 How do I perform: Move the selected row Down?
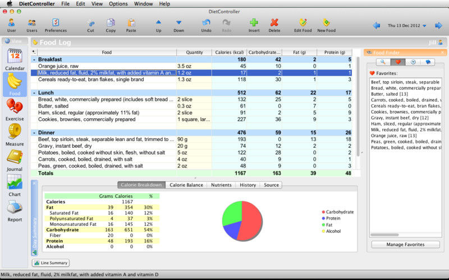[x=178, y=25]
